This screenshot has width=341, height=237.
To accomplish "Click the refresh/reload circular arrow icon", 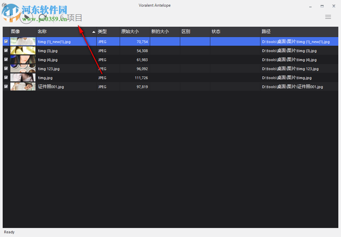I will click(43, 17).
